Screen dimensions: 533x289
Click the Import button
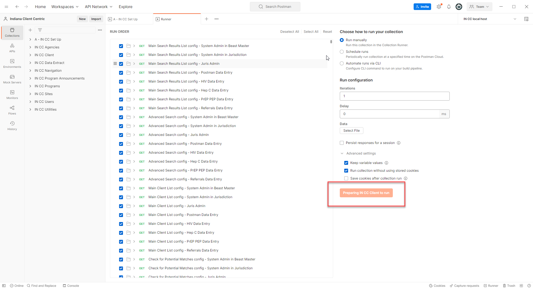pyautogui.click(x=96, y=19)
